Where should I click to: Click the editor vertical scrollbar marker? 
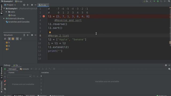(x=170, y=42)
